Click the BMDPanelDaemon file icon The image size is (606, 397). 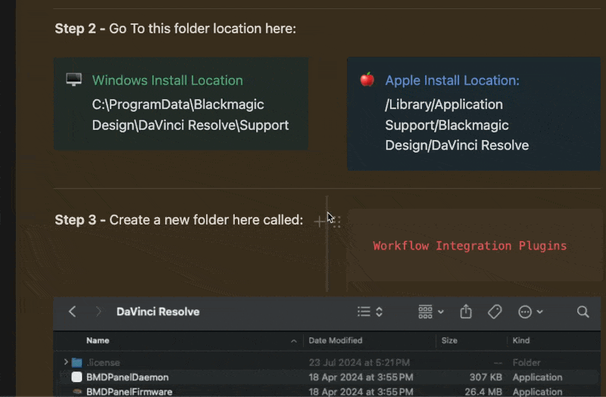[77, 377]
